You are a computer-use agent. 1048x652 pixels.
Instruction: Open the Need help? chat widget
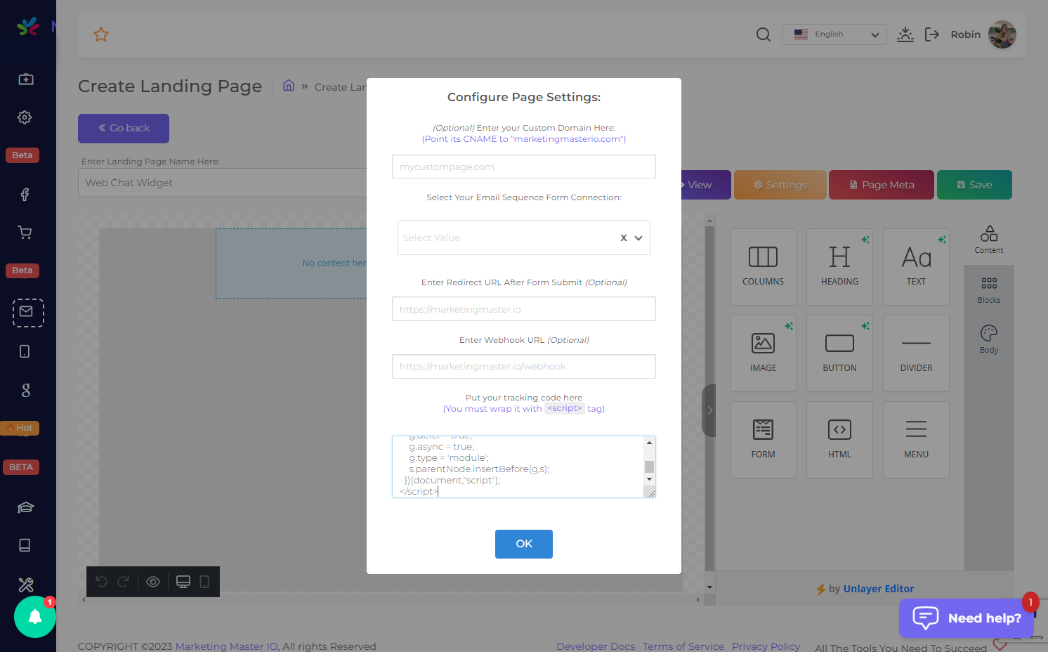point(967,618)
